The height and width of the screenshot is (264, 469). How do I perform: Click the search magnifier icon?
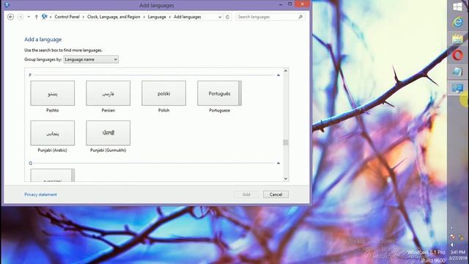point(300,17)
